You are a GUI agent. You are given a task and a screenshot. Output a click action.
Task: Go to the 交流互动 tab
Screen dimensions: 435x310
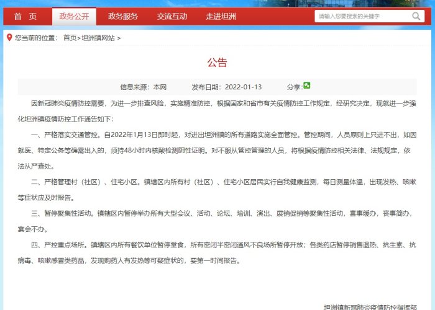point(172,17)
